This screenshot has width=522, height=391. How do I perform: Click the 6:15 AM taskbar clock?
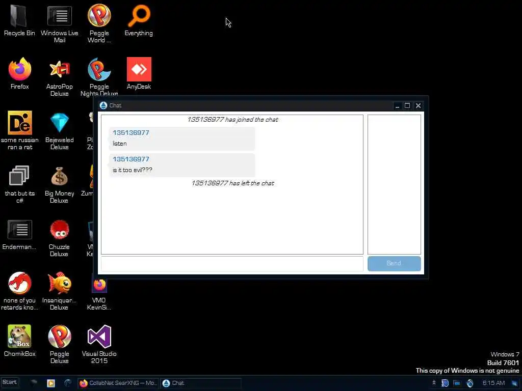tap(493, 383)
